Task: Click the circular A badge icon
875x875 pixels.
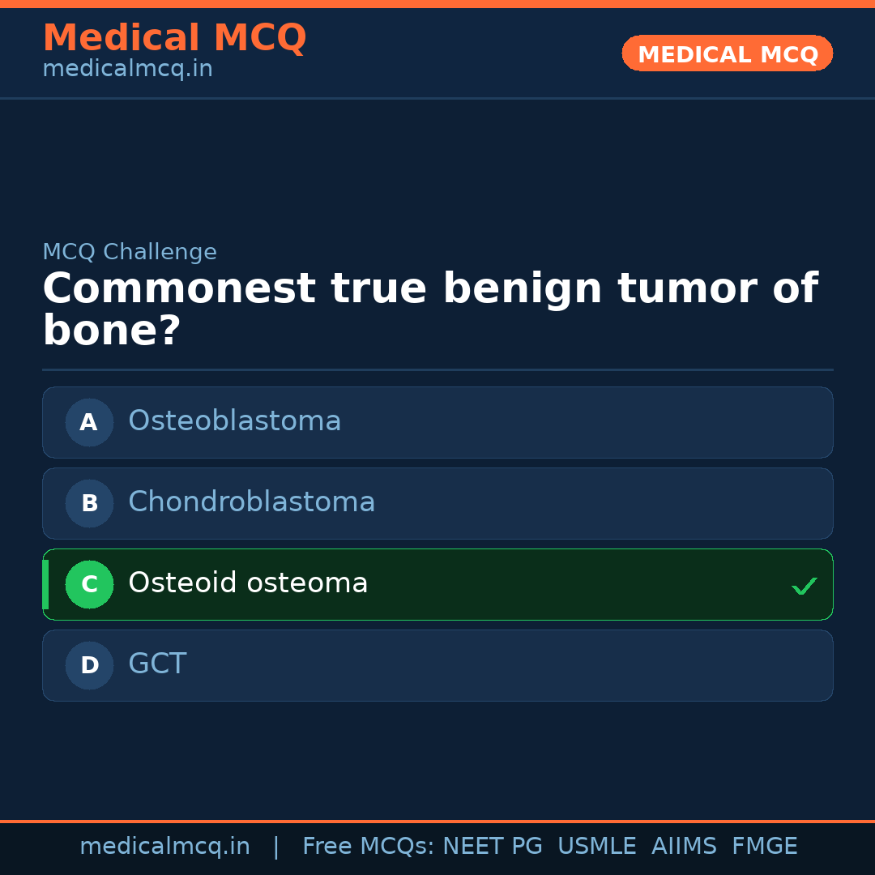Action: pos(89,422)
